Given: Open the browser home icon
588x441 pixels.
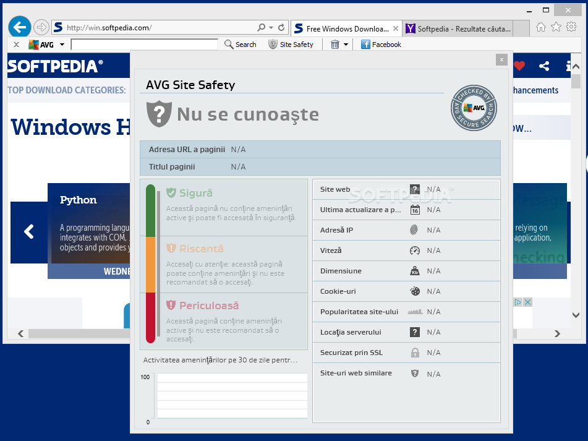Looking at the screenshot, I should (x=541, y=27).
